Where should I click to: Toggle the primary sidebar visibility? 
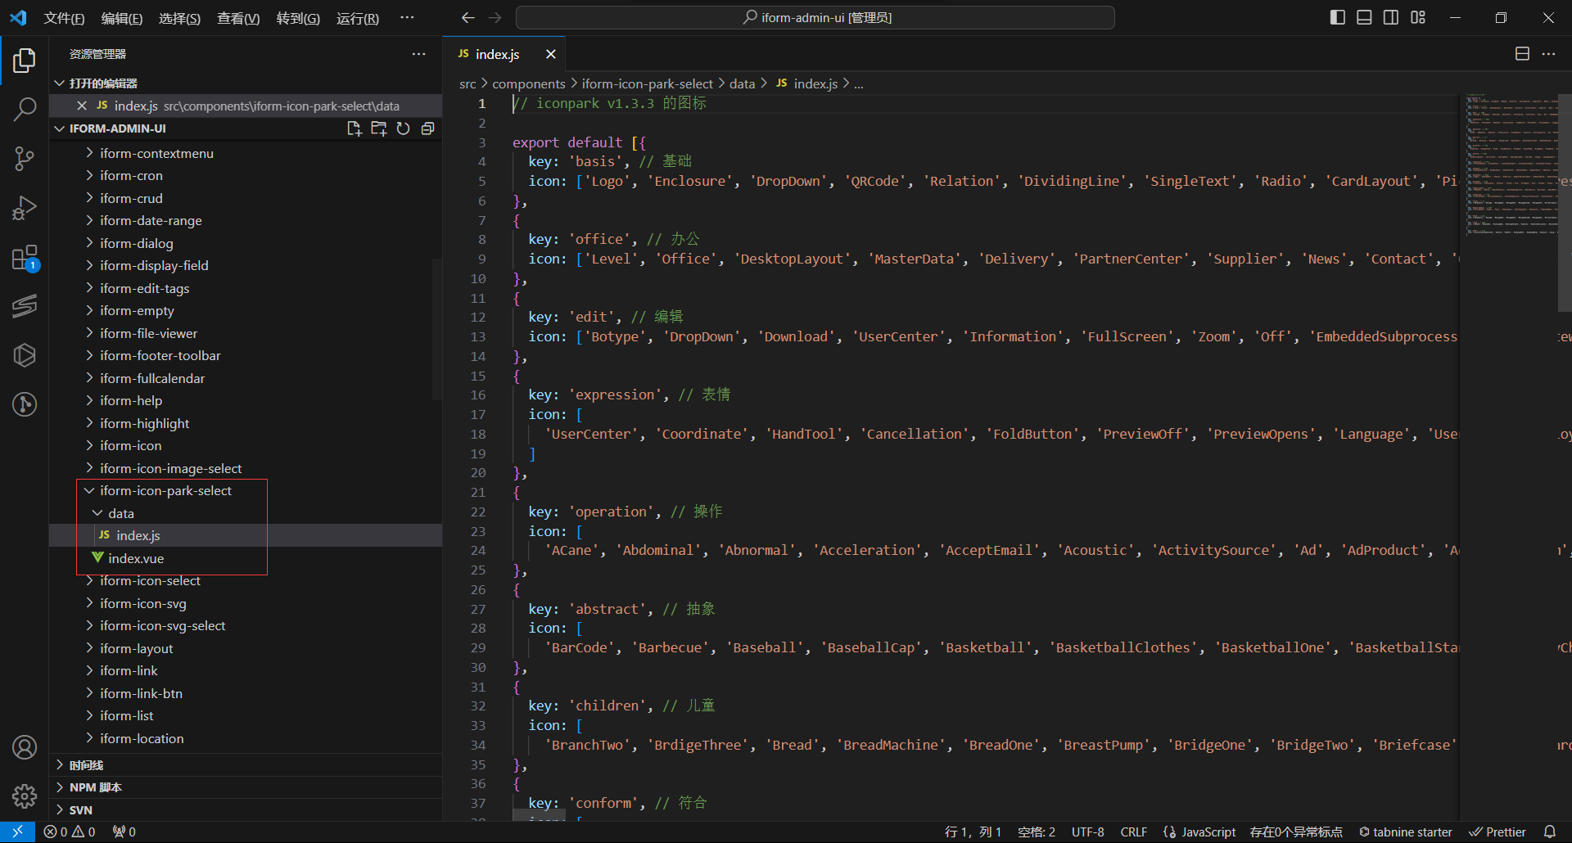1338,17
